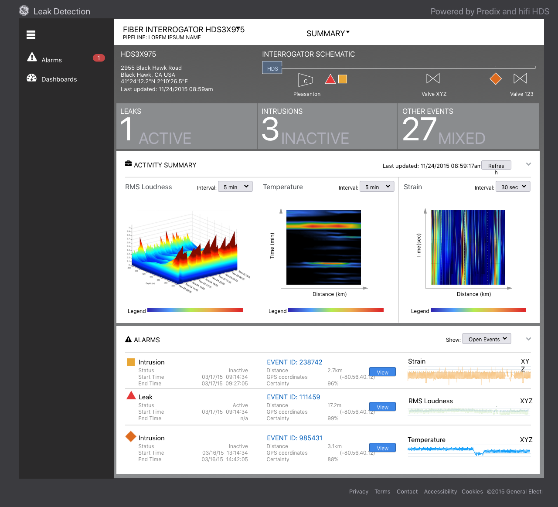This screenshot has height=507, width=558.
Task: Click the Valve 123 bowtie icon
Action: point(520,78)
